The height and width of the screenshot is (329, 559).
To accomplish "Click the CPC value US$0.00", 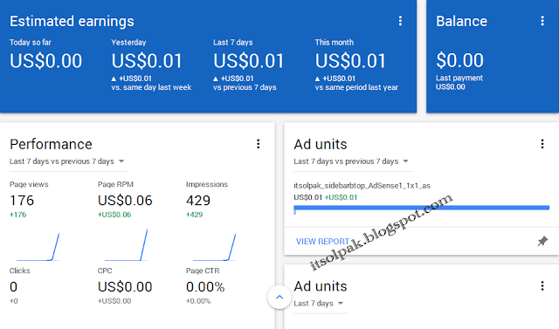I will coord(125,286).
